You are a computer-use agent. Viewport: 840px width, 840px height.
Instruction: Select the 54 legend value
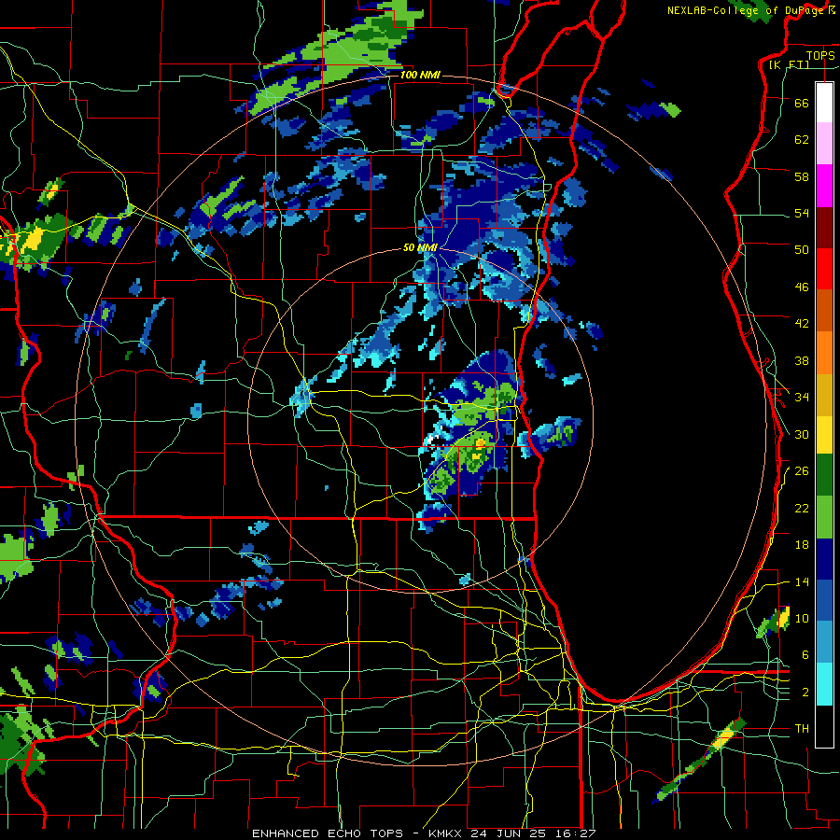802,213
